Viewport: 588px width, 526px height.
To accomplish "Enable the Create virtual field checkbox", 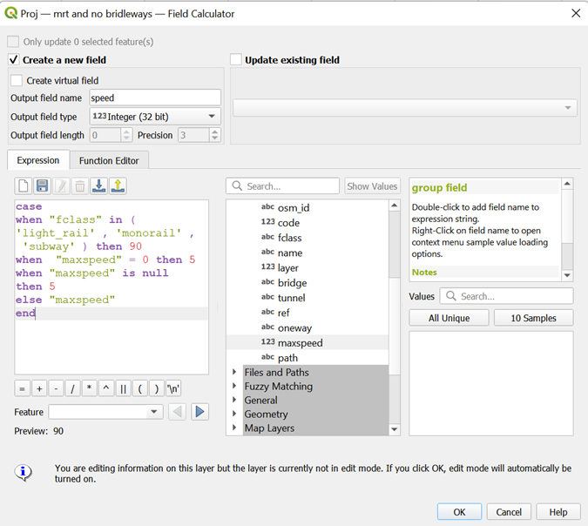I will click(x=17, y=81).
